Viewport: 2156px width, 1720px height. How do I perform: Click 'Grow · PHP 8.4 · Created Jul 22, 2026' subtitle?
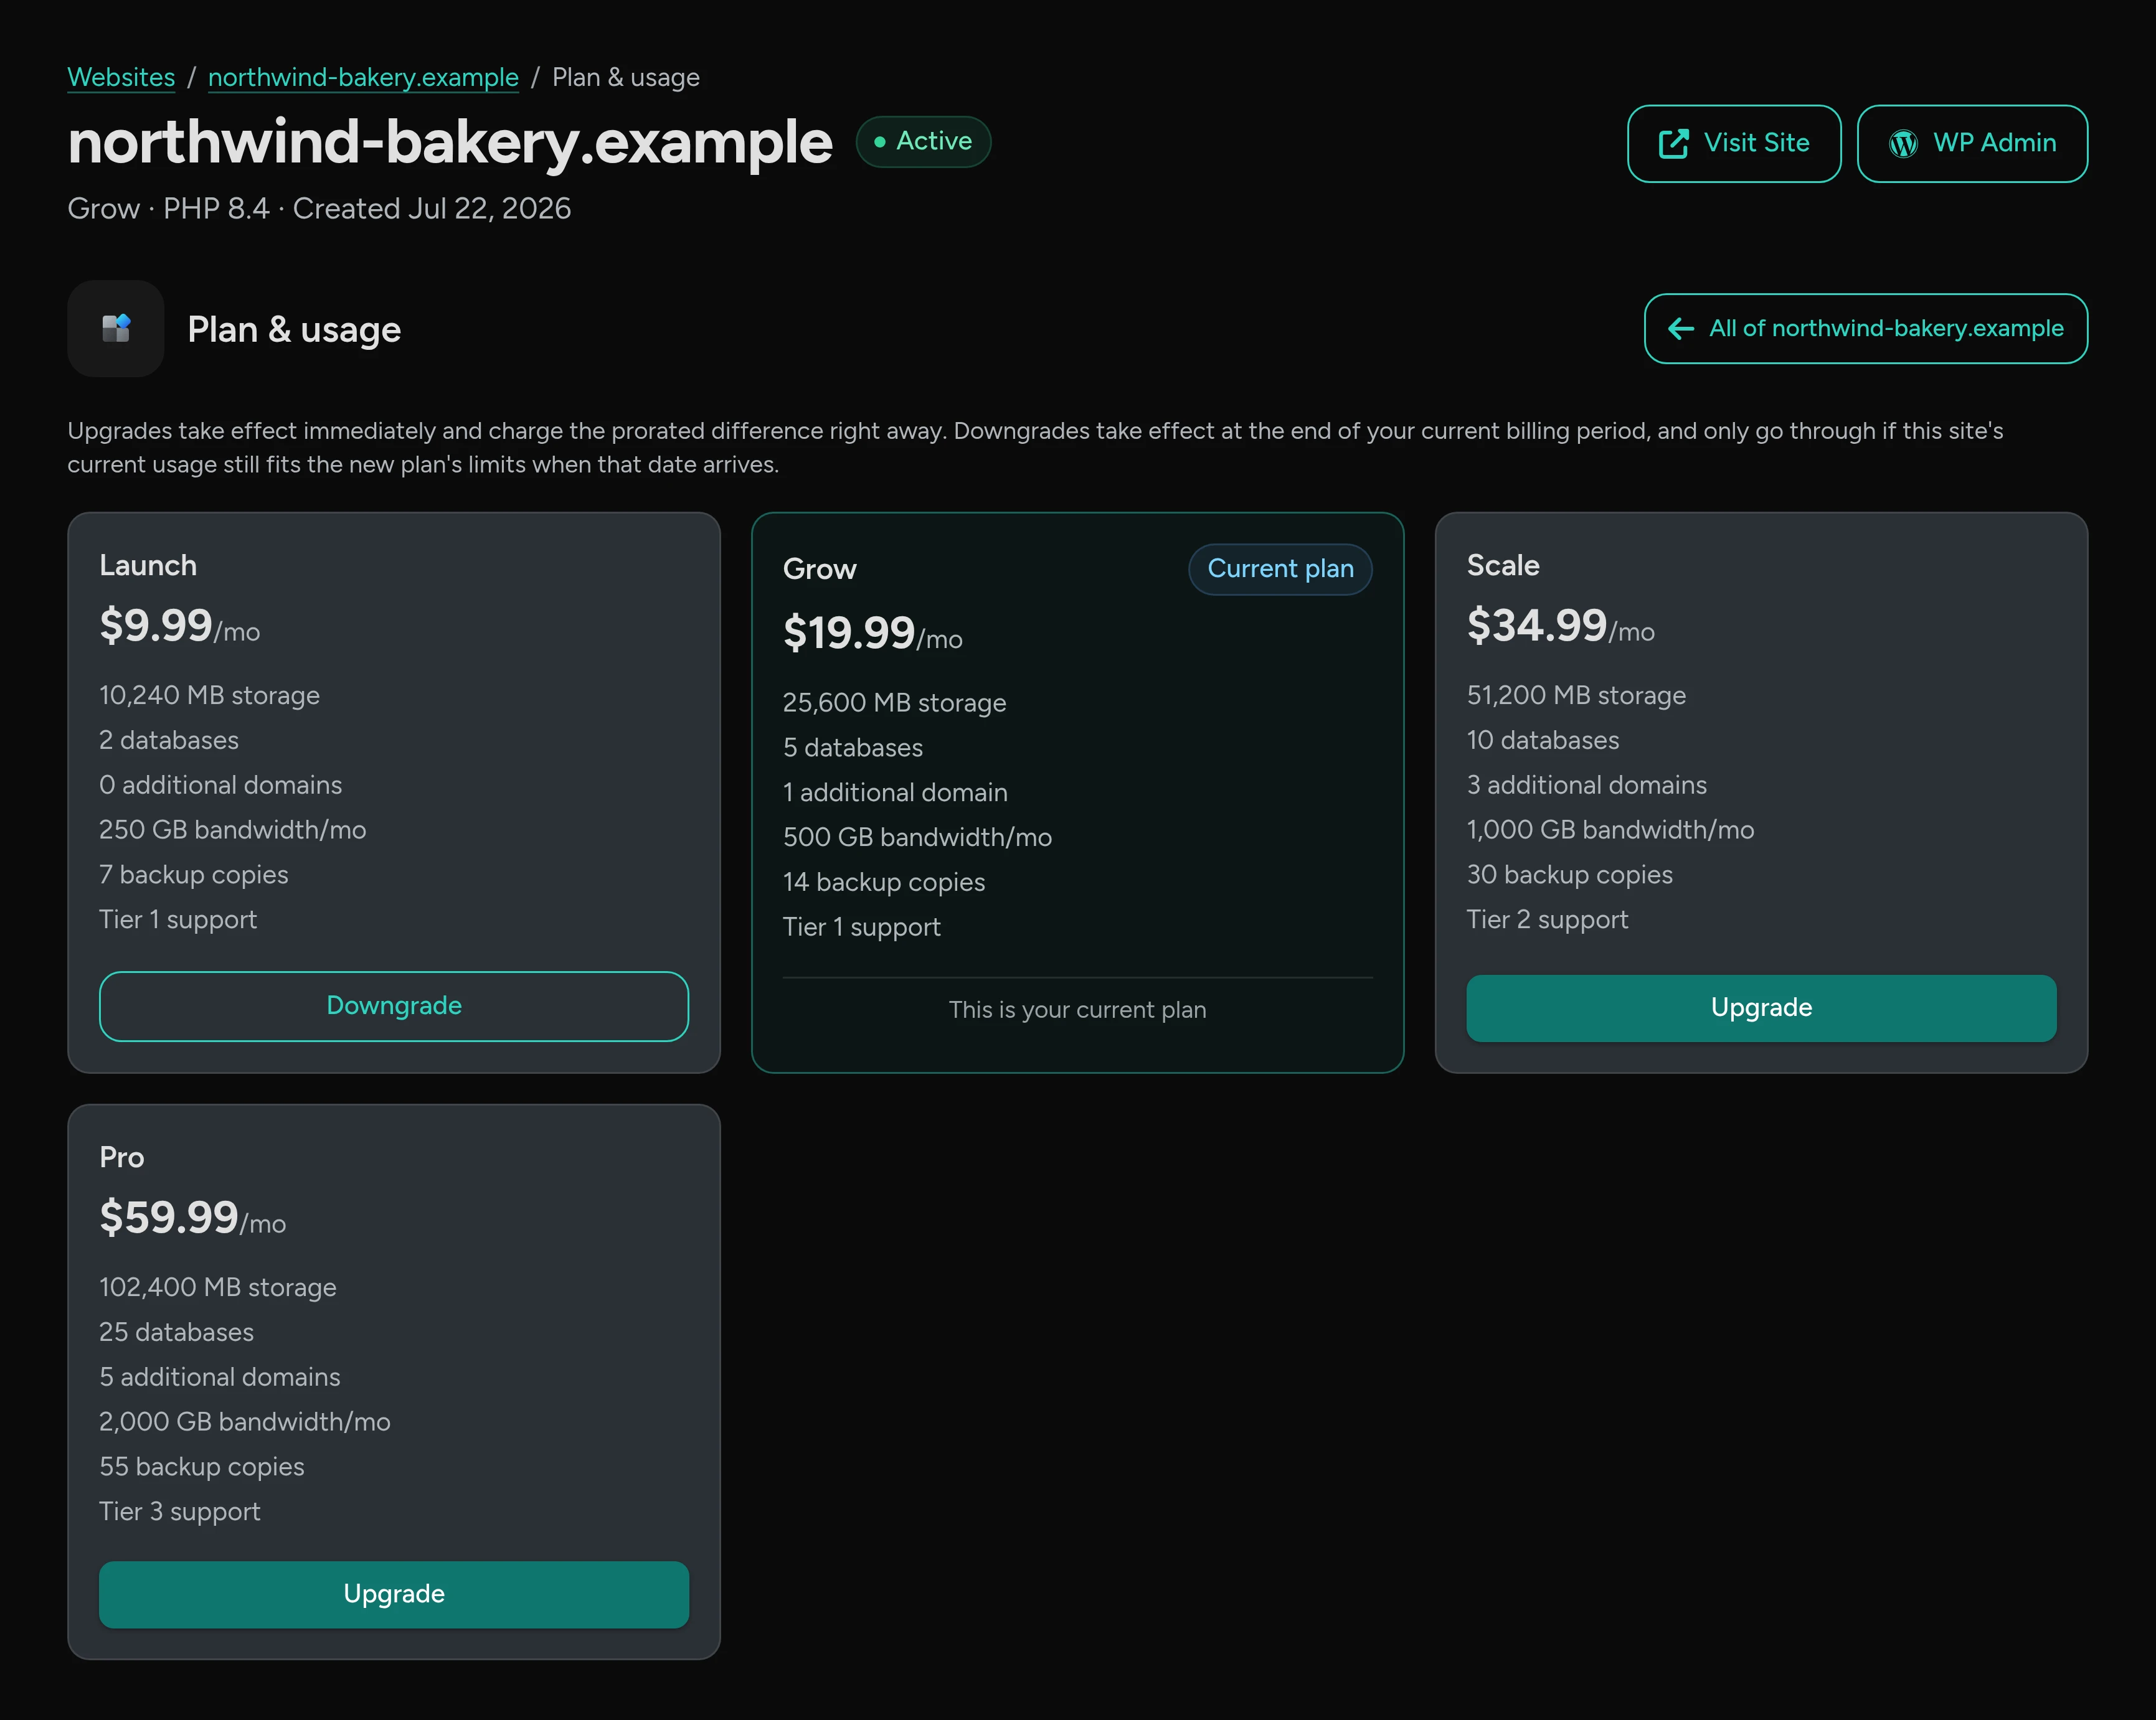click(x=319, y=208)
